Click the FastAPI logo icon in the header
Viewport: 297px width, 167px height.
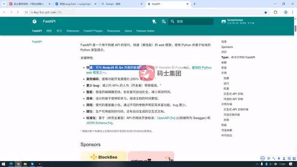(x=34, y=21)
